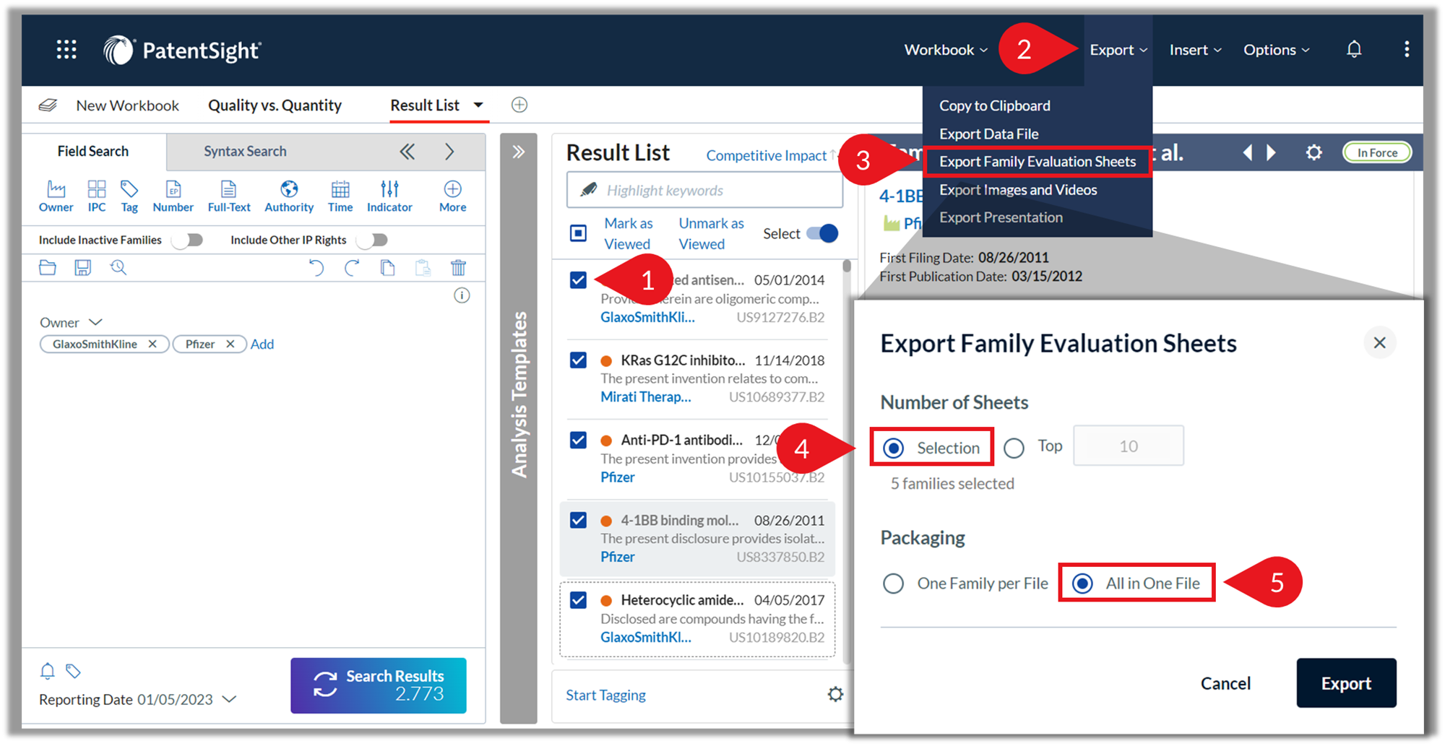Open the Export dropdown menu
This screenshot has height=746, width=1445.
click(x=1118, y=50)
